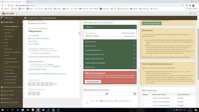
Task: Click the user email address link
Action: pyautogui.click(x=40, y=38)
